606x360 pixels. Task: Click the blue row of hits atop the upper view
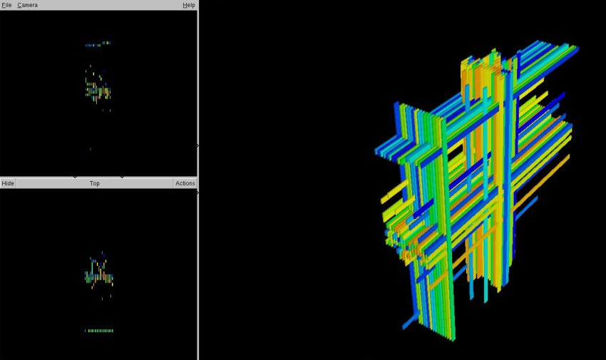pos(93,46)
